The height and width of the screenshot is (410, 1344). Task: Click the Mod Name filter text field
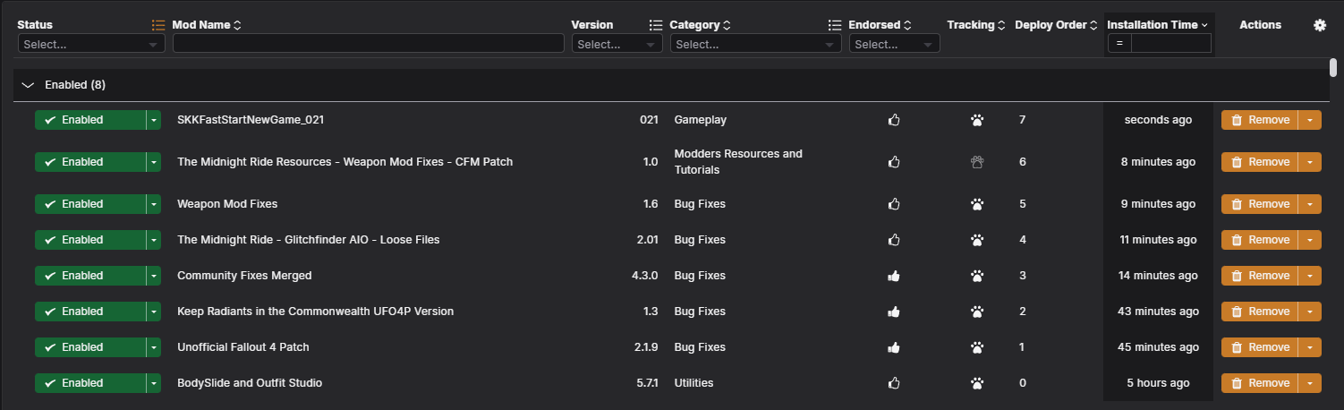pos(368,44)
